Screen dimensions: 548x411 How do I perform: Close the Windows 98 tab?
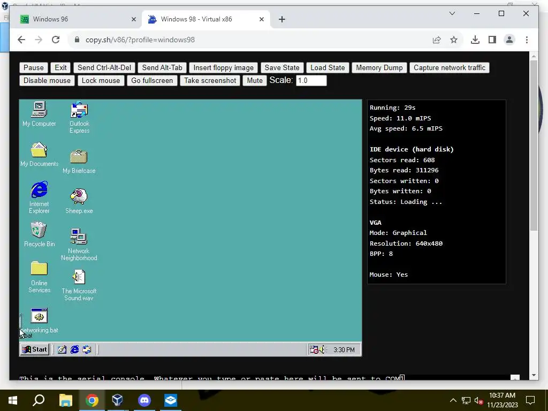tap(261, 19)
